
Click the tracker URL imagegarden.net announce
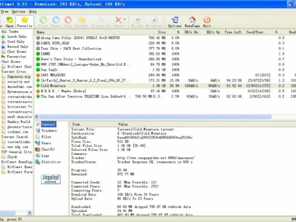point(155,158)
